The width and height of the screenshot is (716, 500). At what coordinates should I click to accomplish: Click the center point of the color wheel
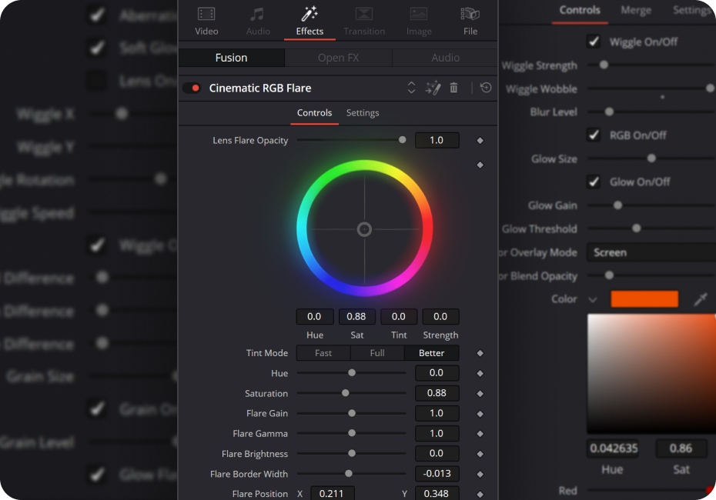click(x=364, y=229)
